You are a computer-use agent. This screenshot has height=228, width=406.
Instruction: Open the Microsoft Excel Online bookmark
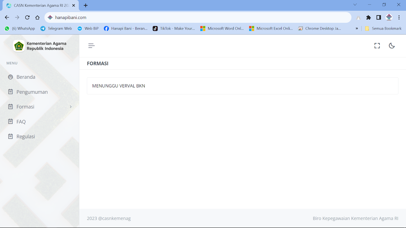click(x=271, y=28)
